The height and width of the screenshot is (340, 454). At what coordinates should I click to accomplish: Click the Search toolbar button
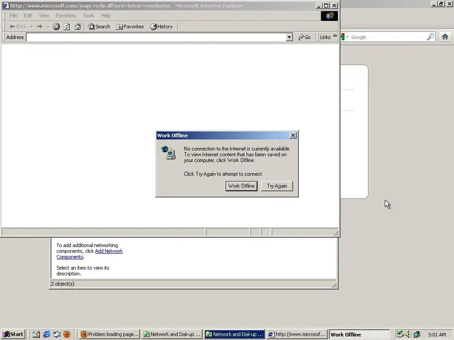click(x=99, y=27)
